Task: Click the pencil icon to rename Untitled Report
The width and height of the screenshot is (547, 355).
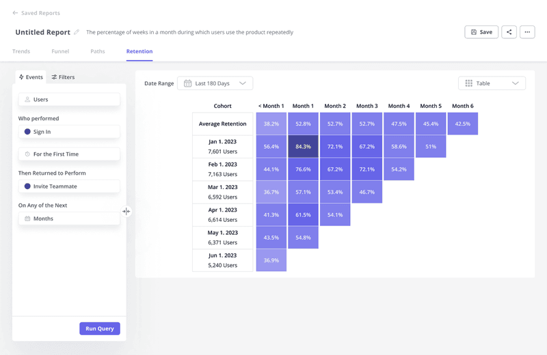Action: pyautogui.click(x=77, y=32)
